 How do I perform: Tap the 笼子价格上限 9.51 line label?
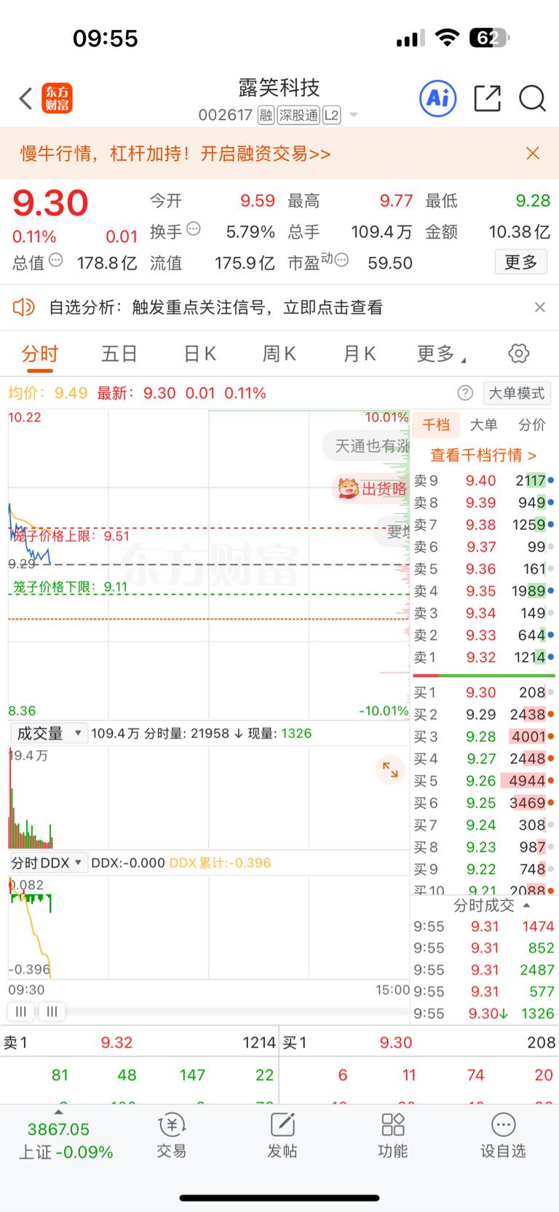tap(71, 536)
